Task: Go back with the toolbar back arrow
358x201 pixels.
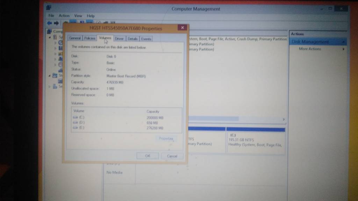Action: pyautogui.click(x=49, y=23)
